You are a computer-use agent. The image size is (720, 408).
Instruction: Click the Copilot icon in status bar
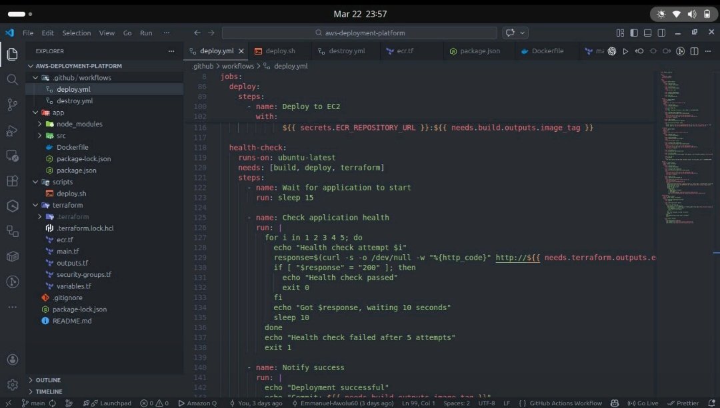[615, 403]
